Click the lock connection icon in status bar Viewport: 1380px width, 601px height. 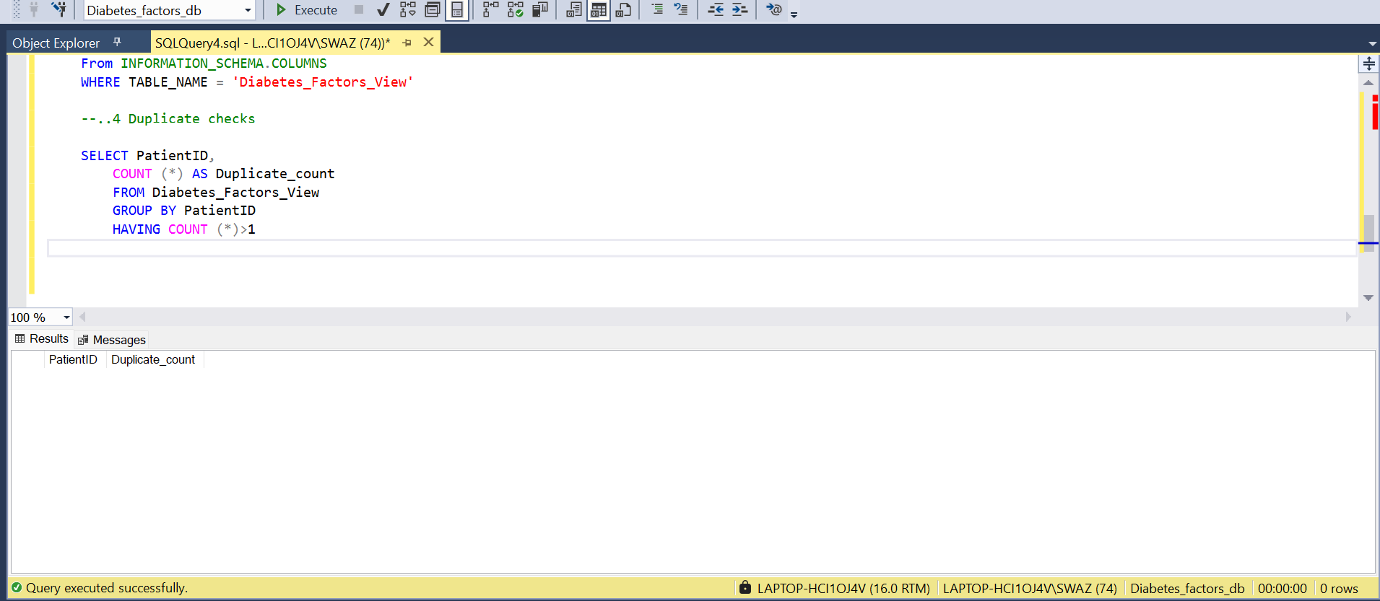[745, 587]
